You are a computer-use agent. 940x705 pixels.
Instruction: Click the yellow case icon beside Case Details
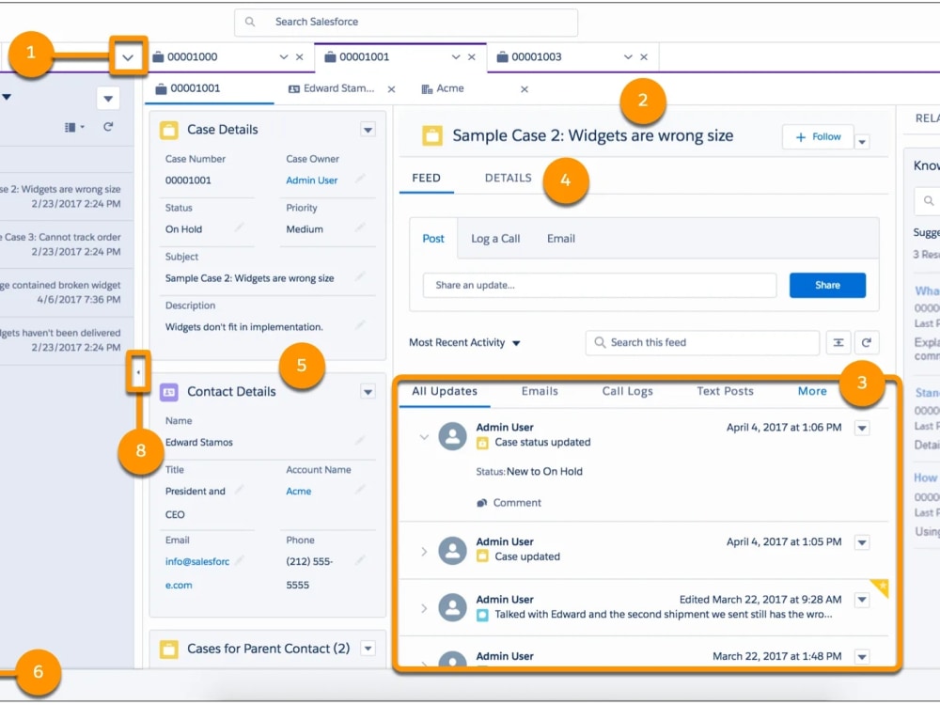(x=170, y=129)
